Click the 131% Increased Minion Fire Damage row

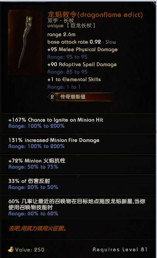tap(54, 140)
